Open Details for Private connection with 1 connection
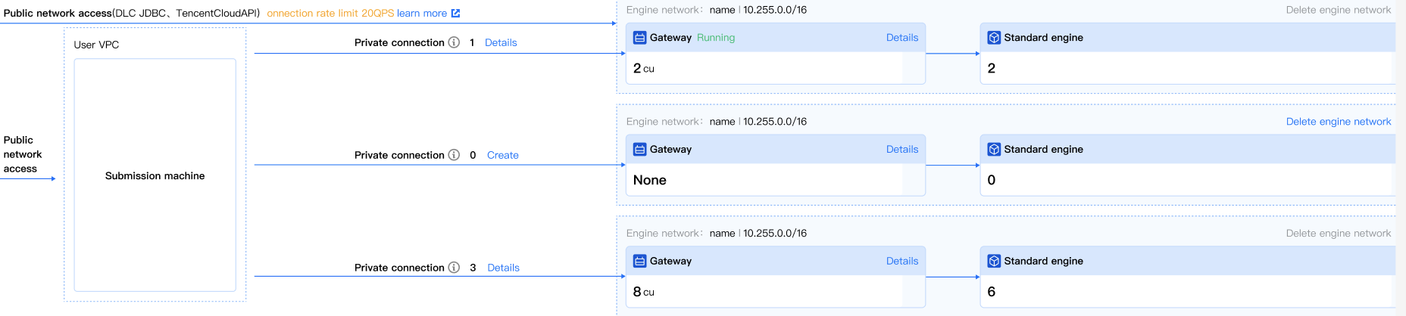The image size is (1406, 316). [x=501, y=43]
